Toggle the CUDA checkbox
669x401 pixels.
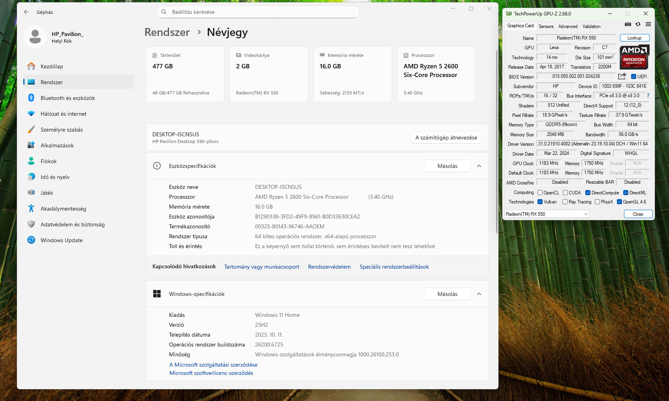pos(565,193)
